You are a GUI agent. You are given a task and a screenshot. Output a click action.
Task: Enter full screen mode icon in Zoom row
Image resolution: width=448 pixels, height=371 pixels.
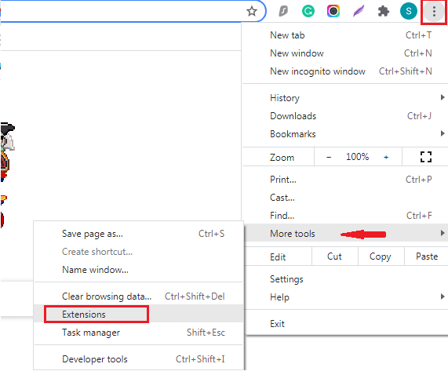pos(426,157)
